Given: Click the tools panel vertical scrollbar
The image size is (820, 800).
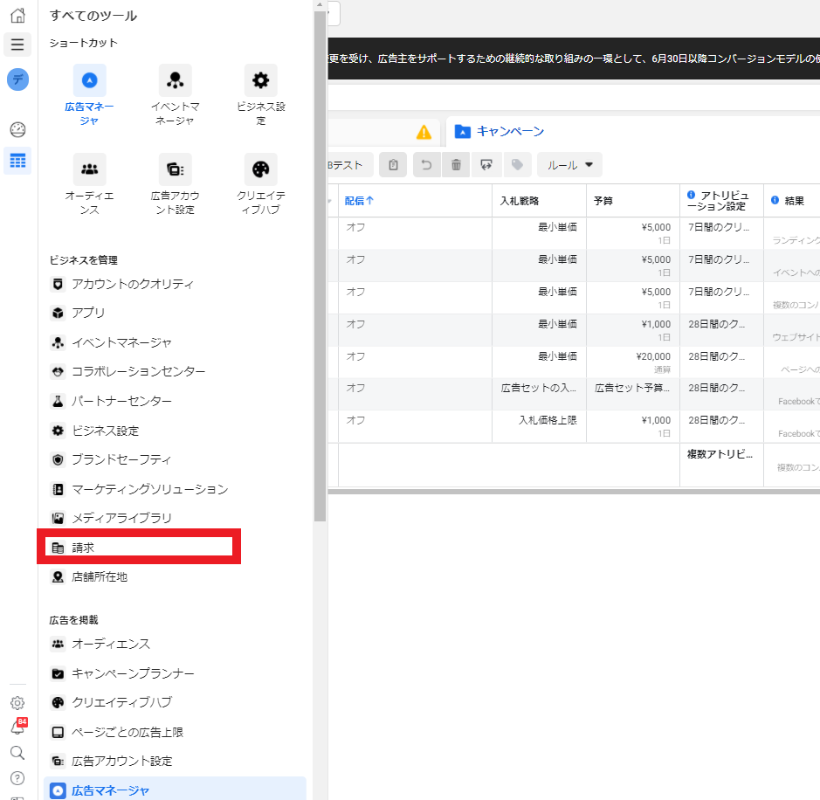Looking at the screenshot, I should pos(320,266).
